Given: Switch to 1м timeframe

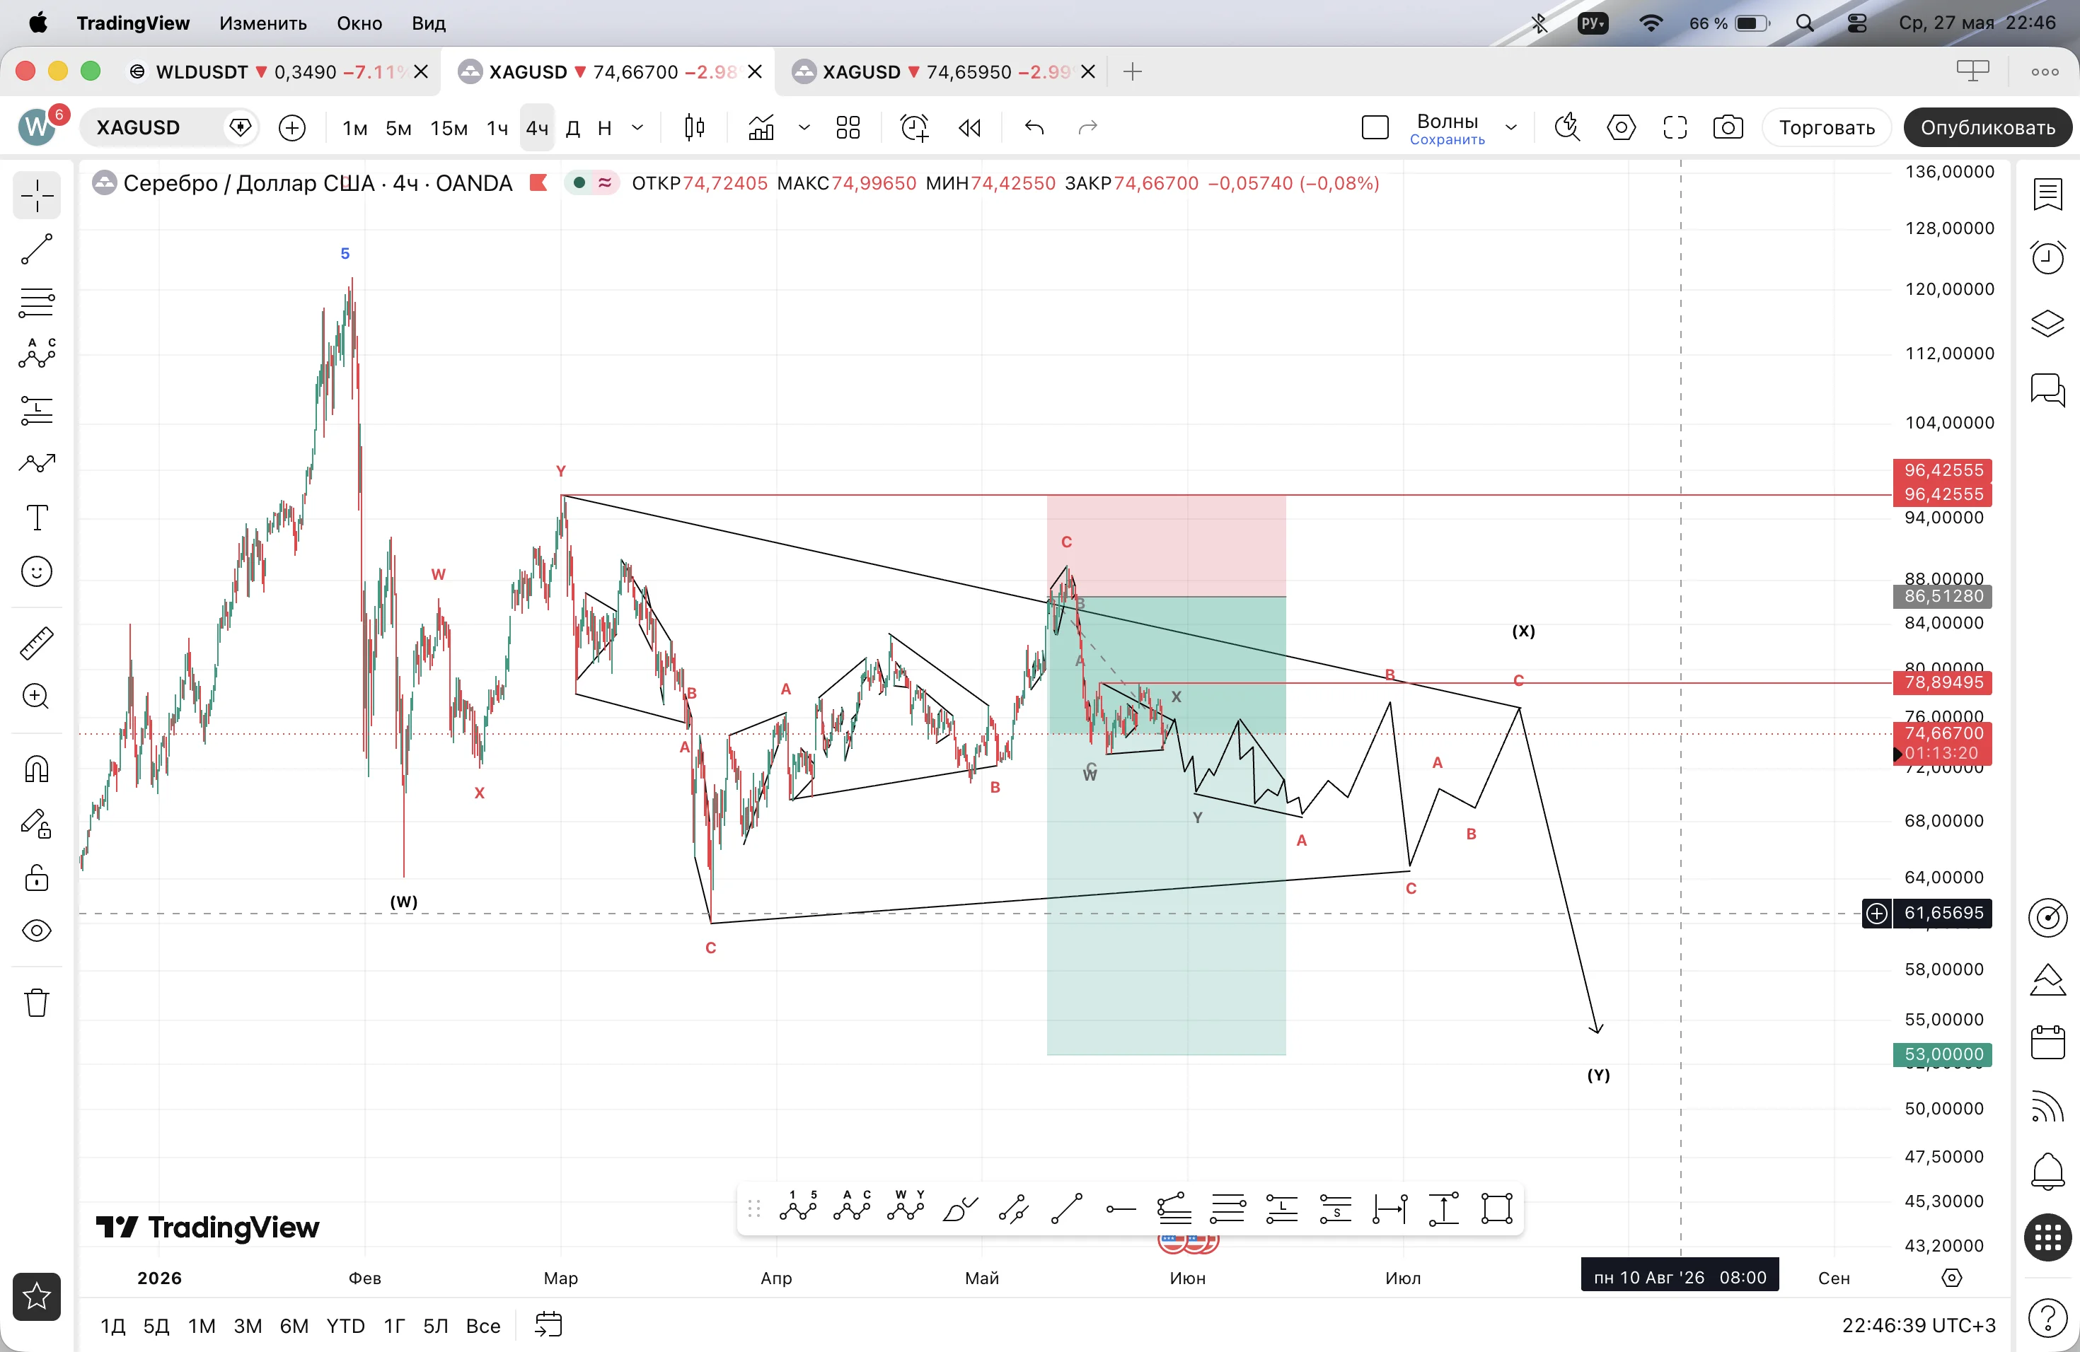Looking at the screenshot, I should point(355,129).
